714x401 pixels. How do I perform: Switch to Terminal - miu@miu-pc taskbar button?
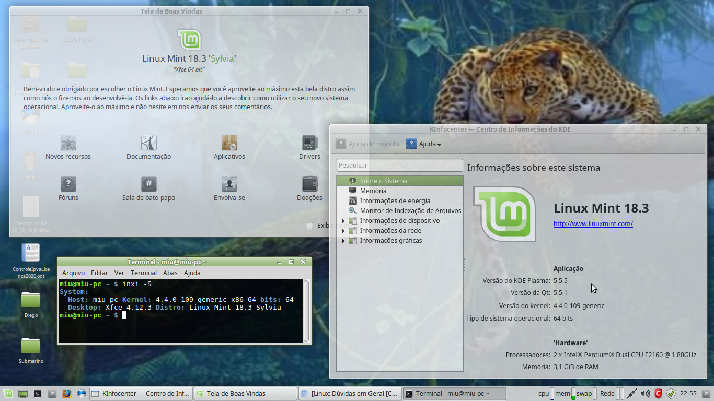(x=454, y=394)
